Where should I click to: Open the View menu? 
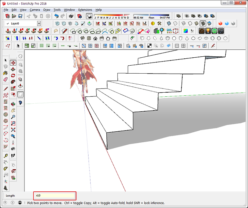[x=23, y=10]
